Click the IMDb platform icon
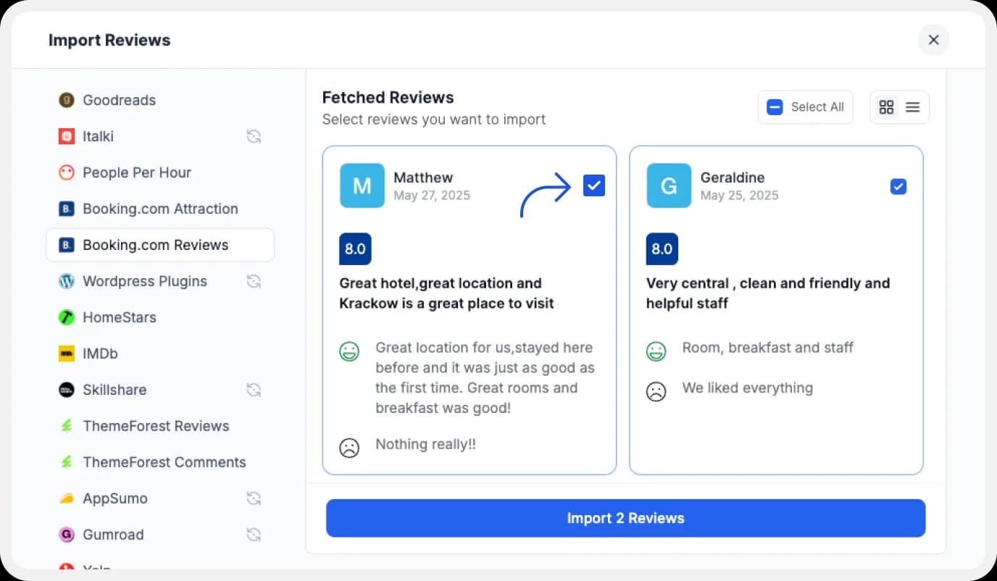This screenshot has width=997, height=581. click(66, 354)
